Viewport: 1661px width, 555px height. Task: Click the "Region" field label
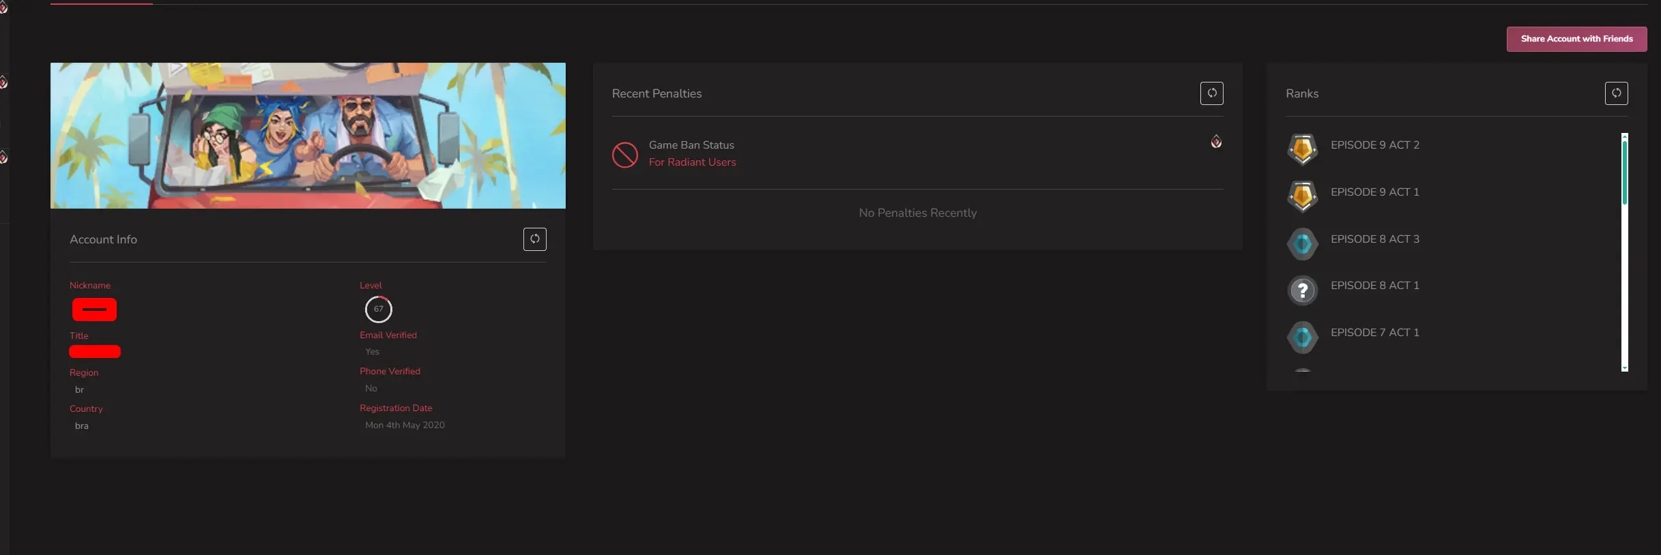tap(84, 373)
